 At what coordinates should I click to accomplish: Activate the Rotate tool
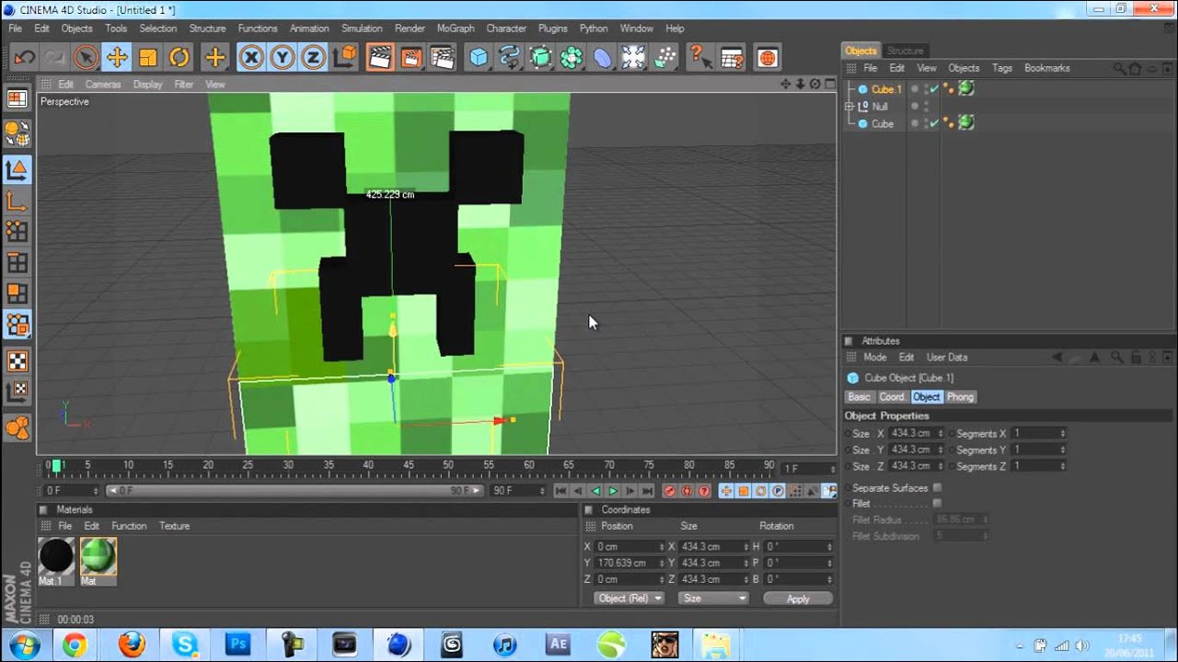click(x=179, y=58)
